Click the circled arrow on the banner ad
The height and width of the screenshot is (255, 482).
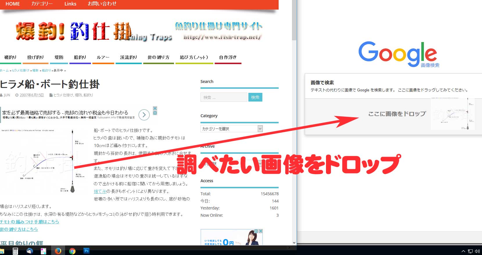(x=144, y=115)
